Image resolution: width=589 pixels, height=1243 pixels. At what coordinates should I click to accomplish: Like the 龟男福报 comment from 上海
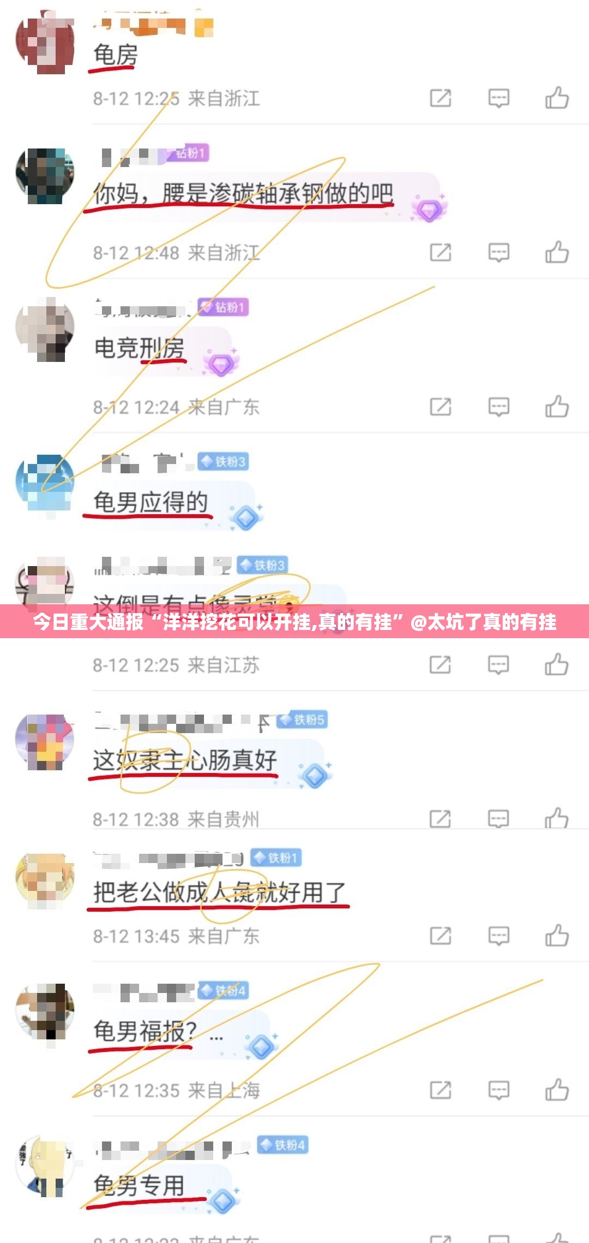pos(557,1090)
